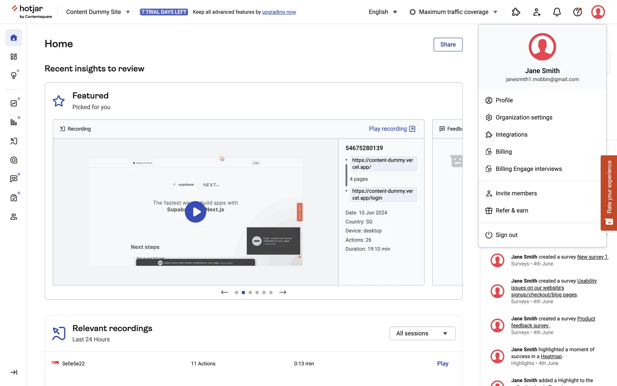Open the Dashboards grid icon in sidebar
Screen dimensions: 617x386
13,57
